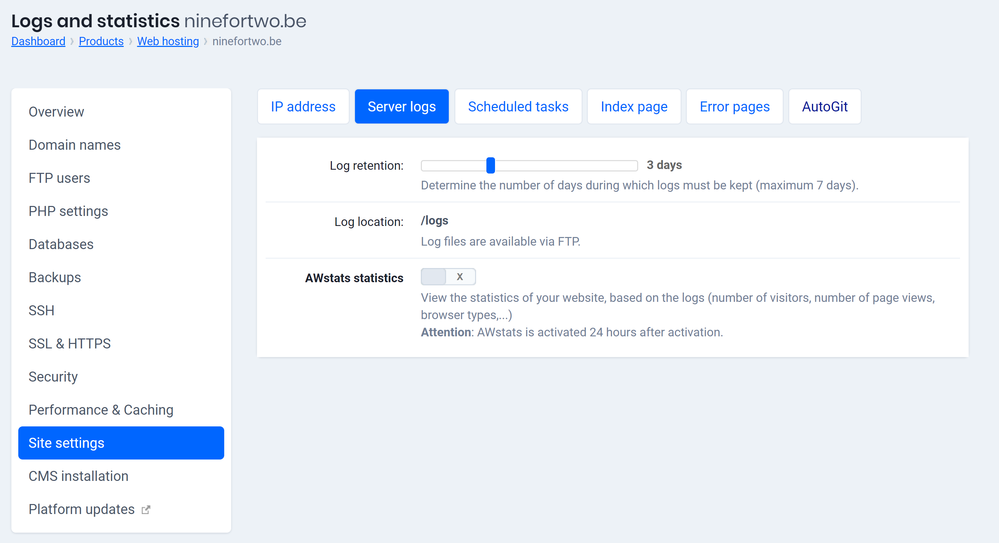Click the 'Log retention:' label
This screenshot has width=999, height=543.
(x=366, y=166)
